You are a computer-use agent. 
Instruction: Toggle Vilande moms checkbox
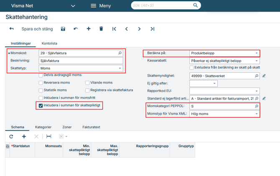[x=87, y=83]
